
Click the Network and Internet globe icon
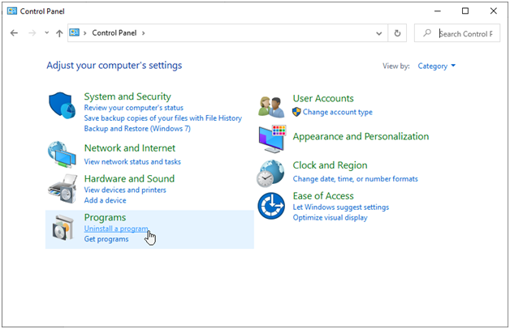click(x=62, y=155)
